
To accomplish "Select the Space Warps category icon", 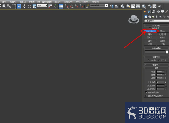I will point(164,17).
